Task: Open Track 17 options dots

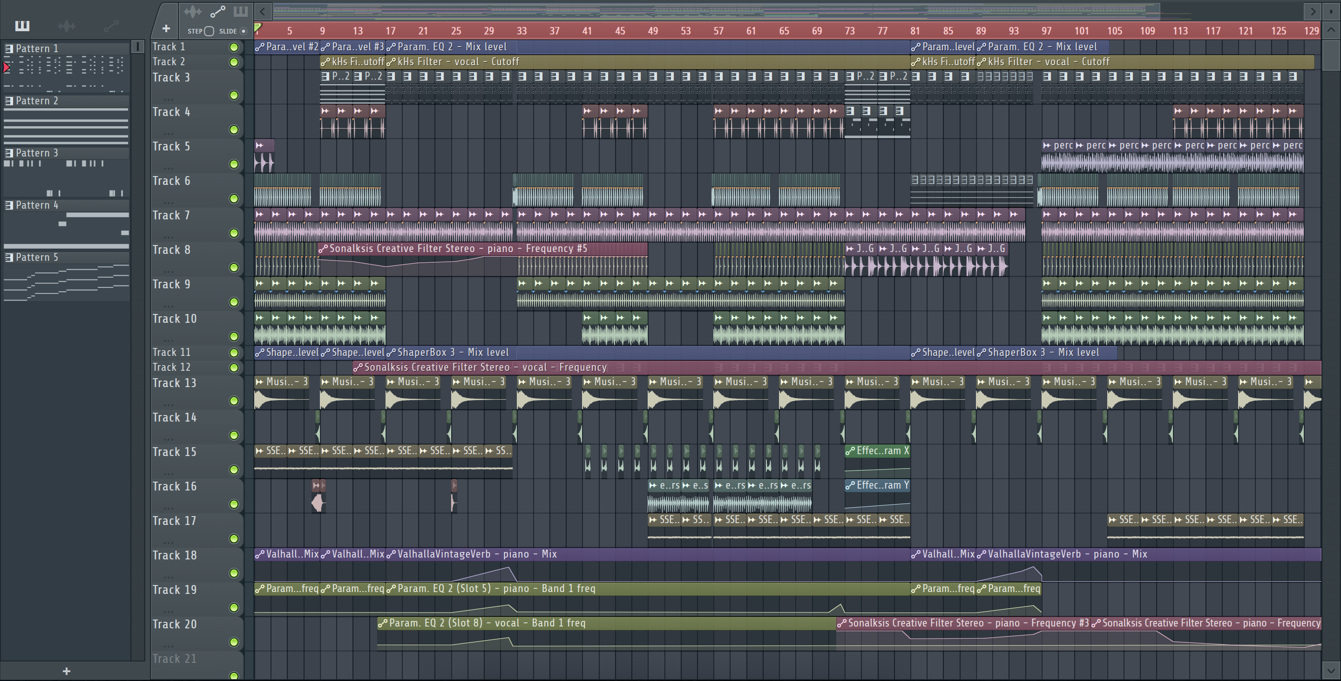Action: (168, 543)
